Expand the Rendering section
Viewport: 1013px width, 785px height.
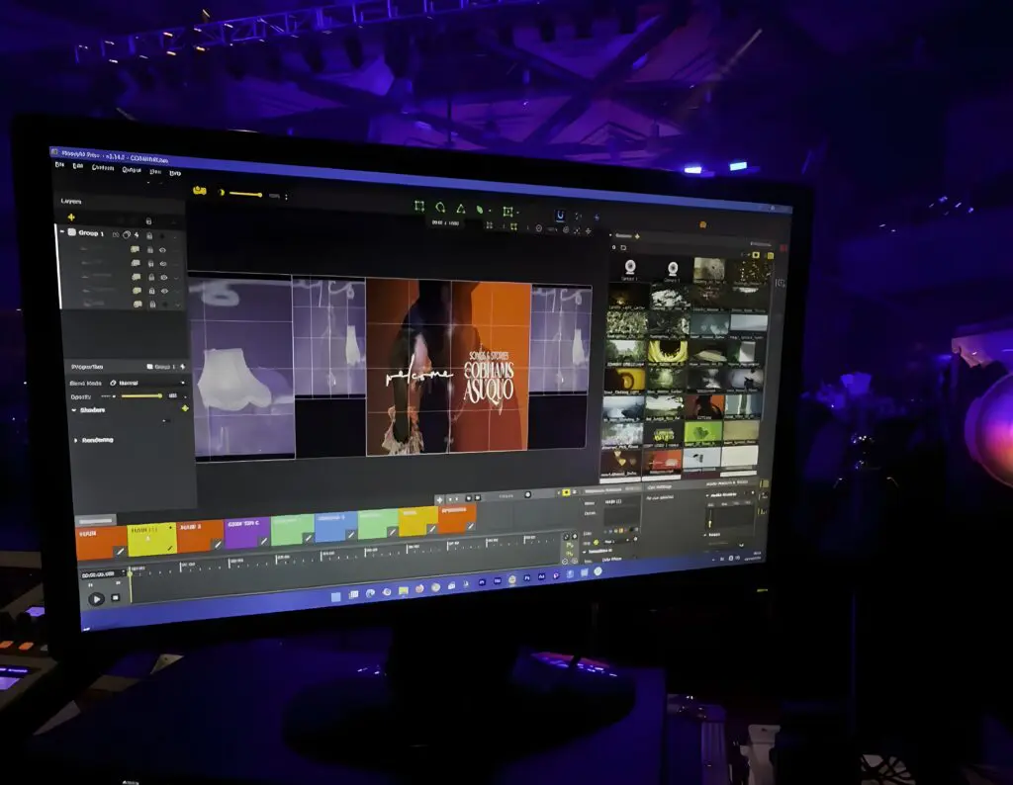click(x=76, y=440)
